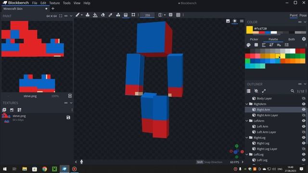Collapse the LeftLeg group
Image resolution: width=308 pixels, height=173 pixels.
pos(247,155)
